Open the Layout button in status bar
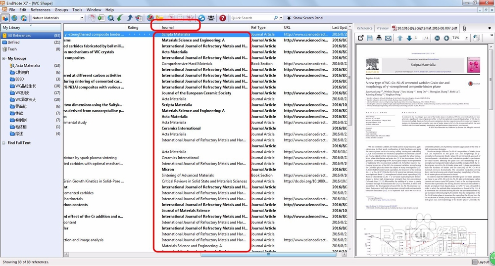Screen dimensions: 495x266 pos(481,262)
